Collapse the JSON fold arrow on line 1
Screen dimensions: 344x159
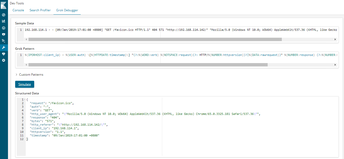tap(25, 100)
